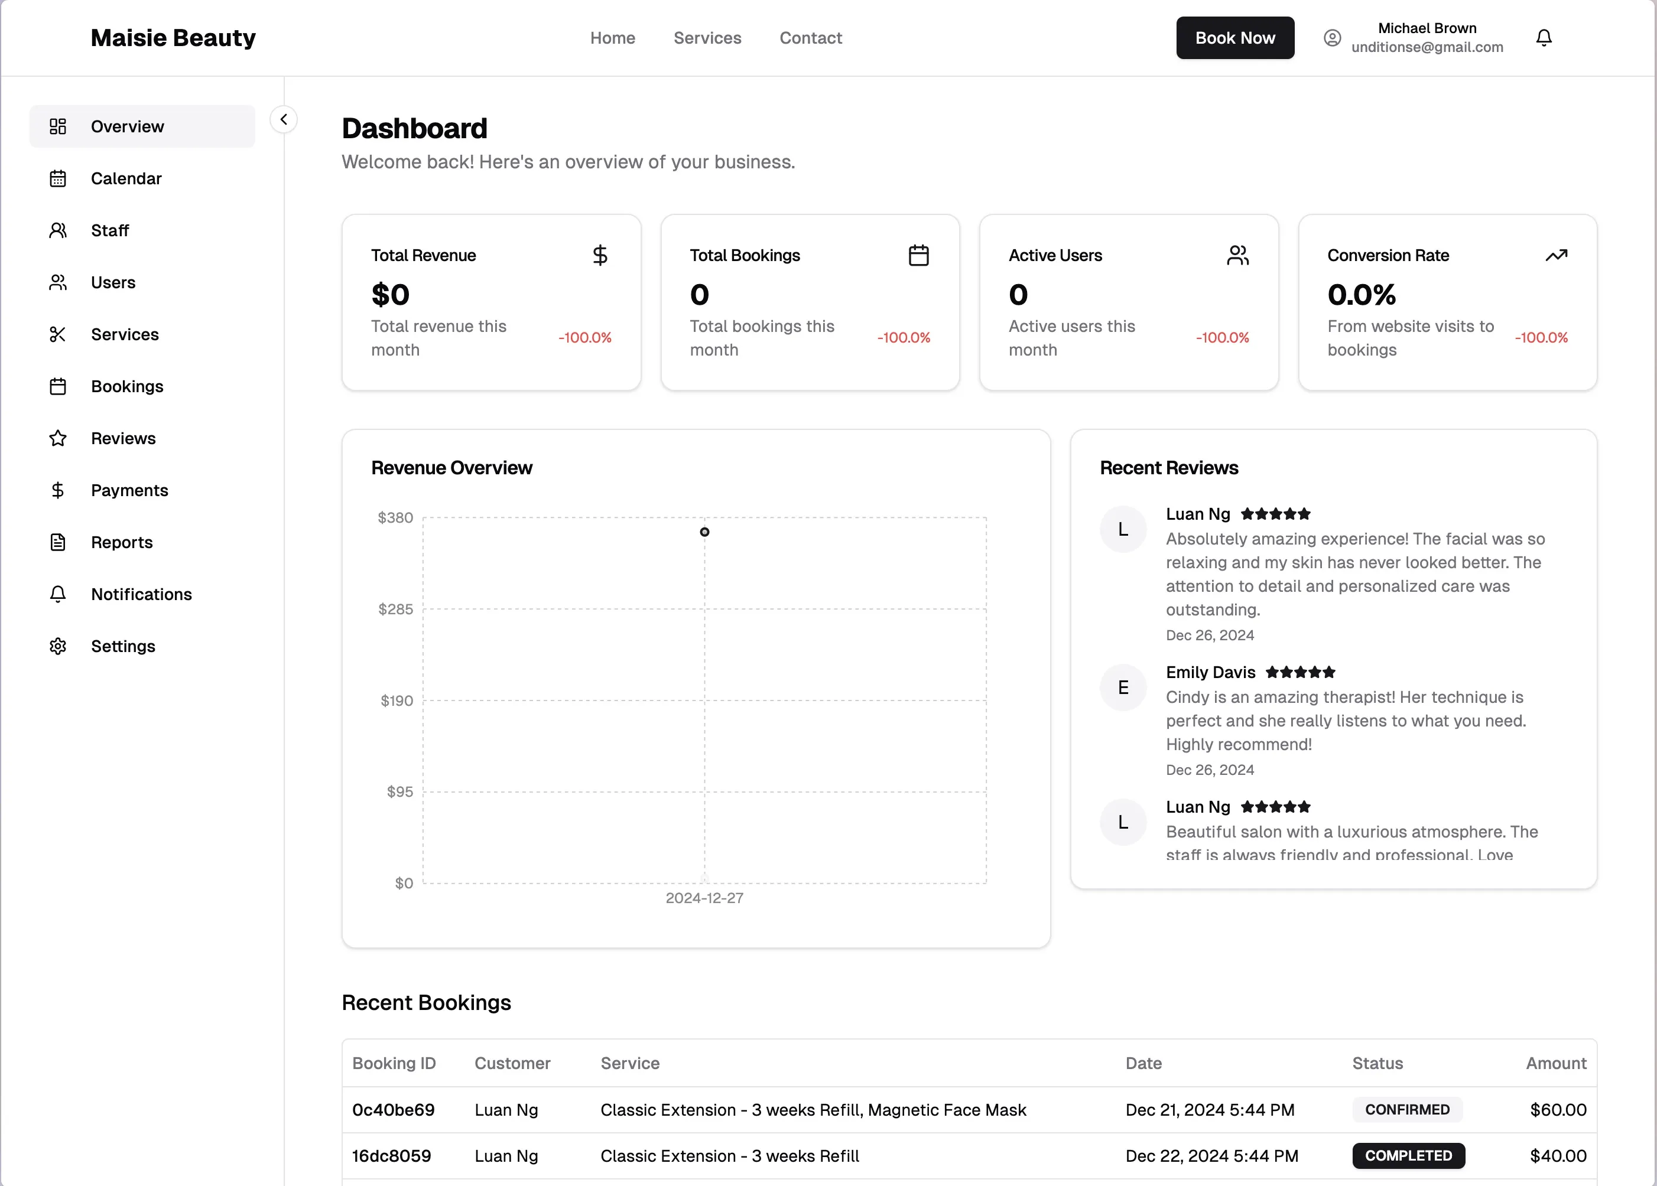
Task: Go to Contact in top navigation
Action: (x=810, y=38)
